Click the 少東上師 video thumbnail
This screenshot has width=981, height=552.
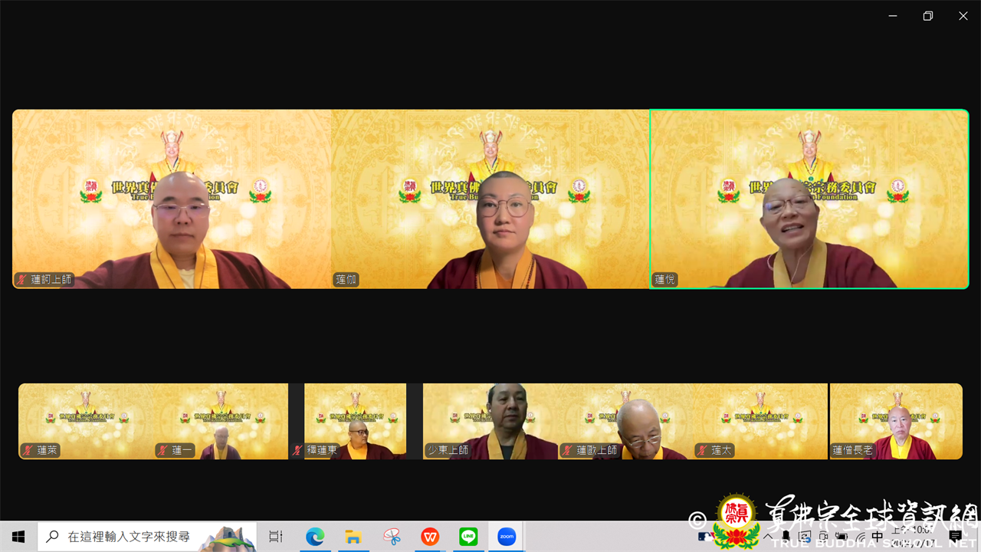click(490, 420)
